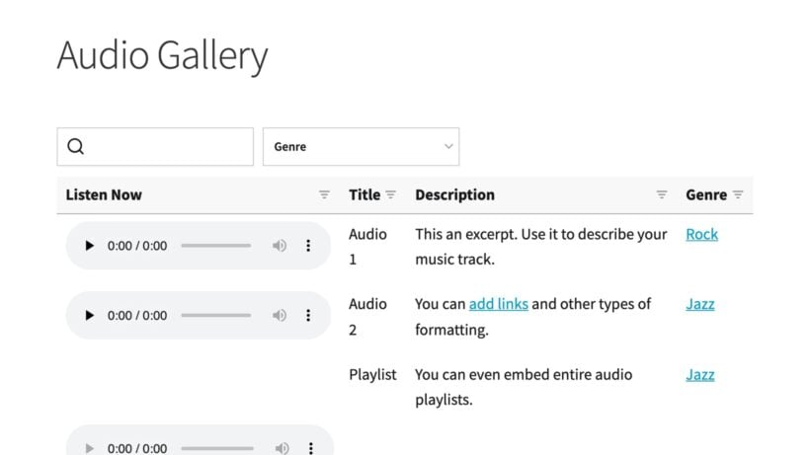Click the Genre column header text
The height and width of the screenshot is (455, 810).
pyautogui.click(x=706, y=194)
